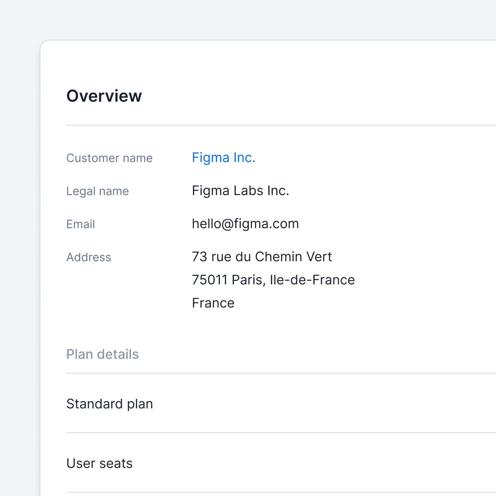Click the Email field label
This screenshot has height=496, width=496.
(81, 224)
